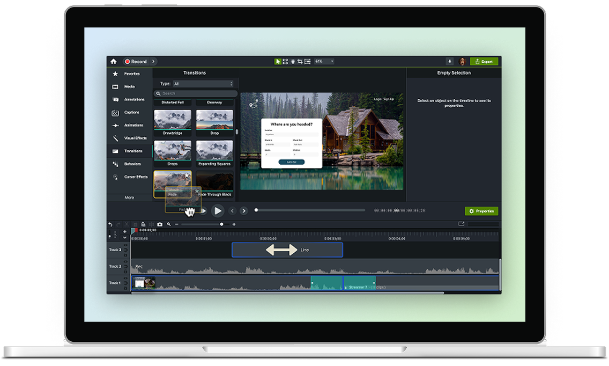Toggle lock on Track 3
The width and height of the screenshot is (609, 366).
125,255
